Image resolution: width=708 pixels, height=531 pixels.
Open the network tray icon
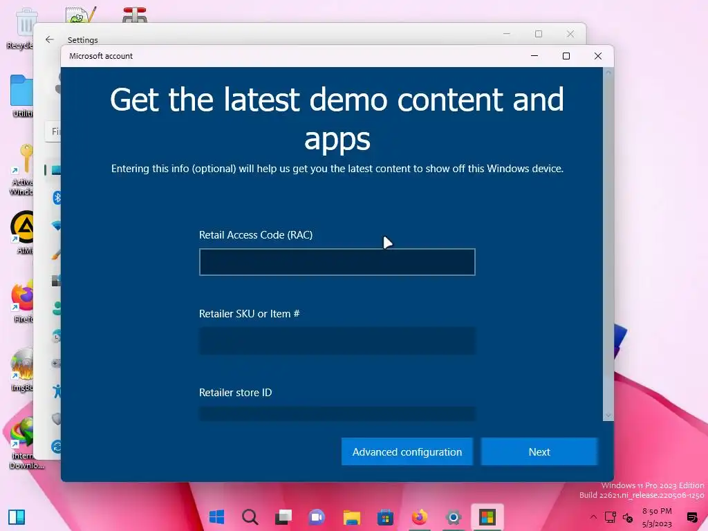[611, 517]
